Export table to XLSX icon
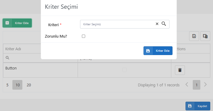Screen dimensions: 213x111 (194, 36)
